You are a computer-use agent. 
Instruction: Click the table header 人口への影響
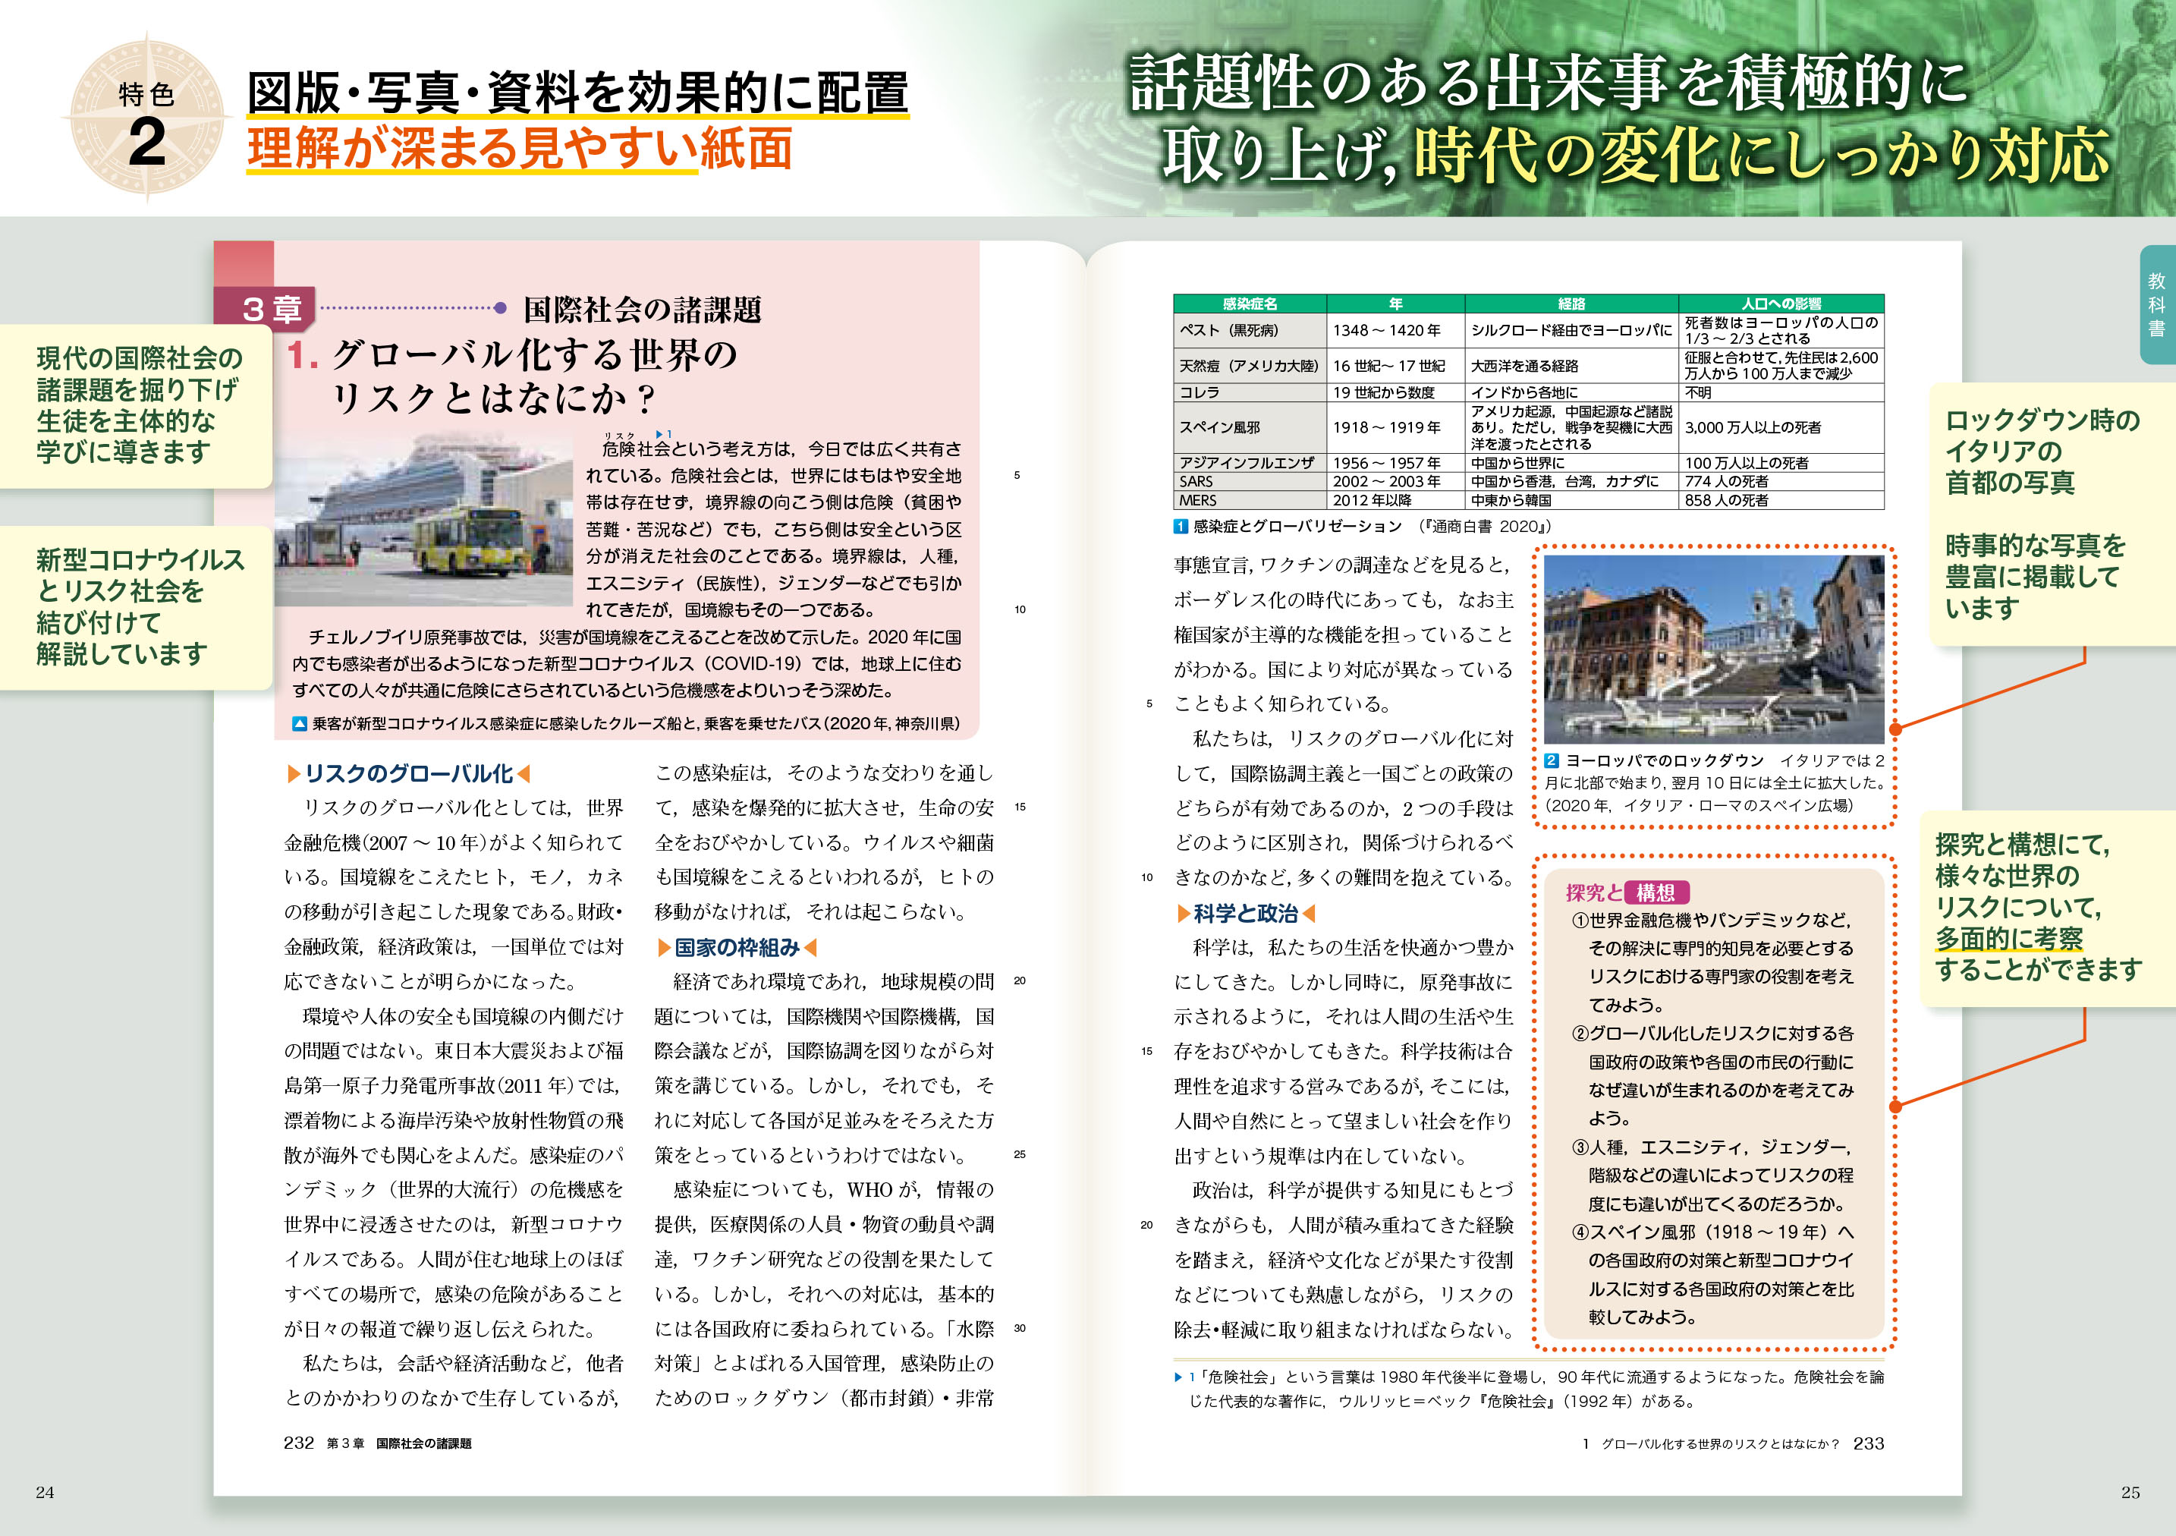[x=1781, y=304]
